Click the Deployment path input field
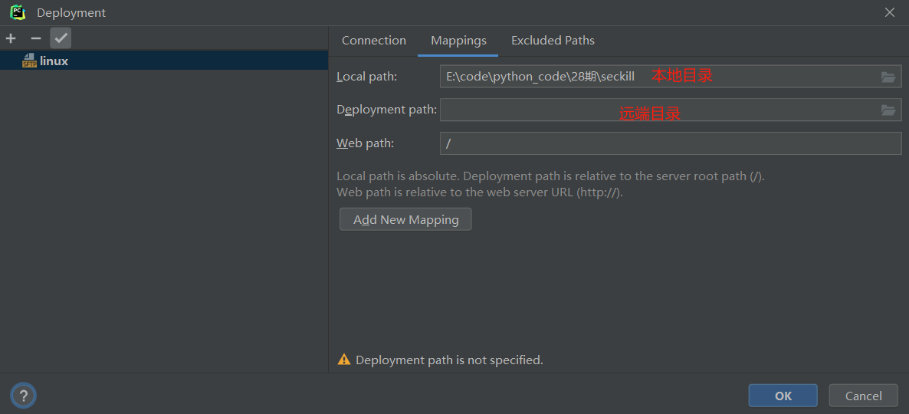 coord(659,110)
